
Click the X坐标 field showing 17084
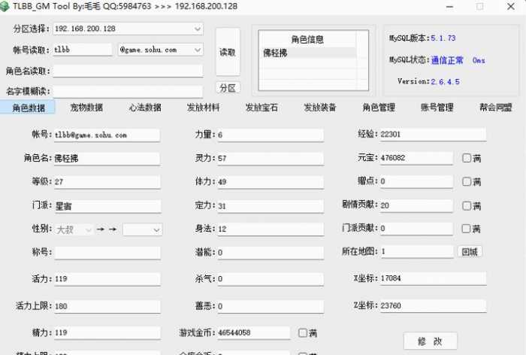[x=433, y=278]
